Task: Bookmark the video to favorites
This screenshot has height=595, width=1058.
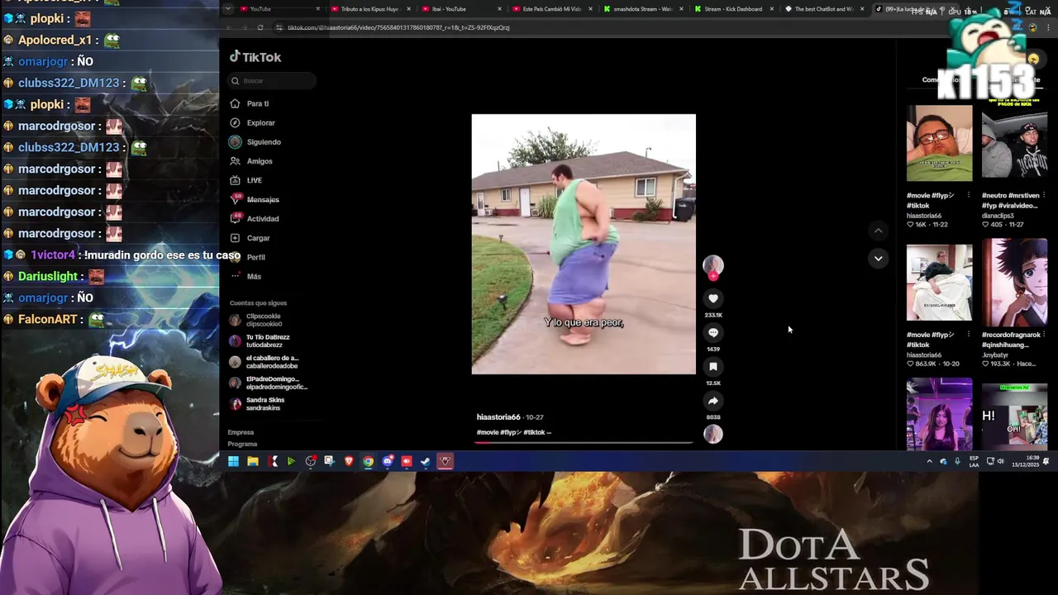Action: coord(713,366)
